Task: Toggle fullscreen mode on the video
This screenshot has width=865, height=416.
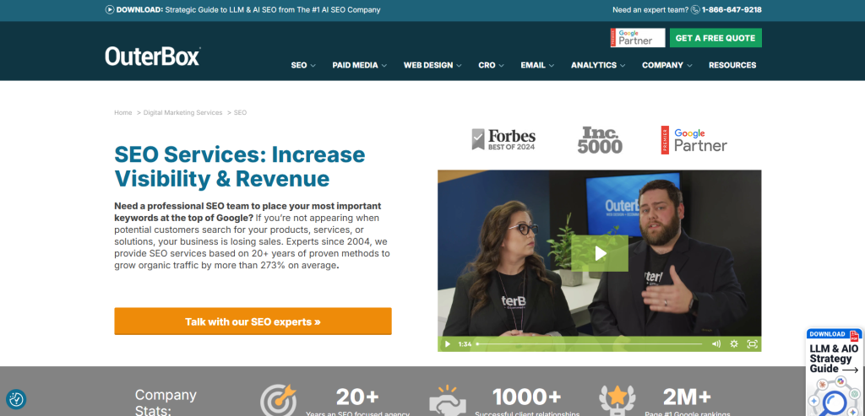Action: (x=752, y=344)
